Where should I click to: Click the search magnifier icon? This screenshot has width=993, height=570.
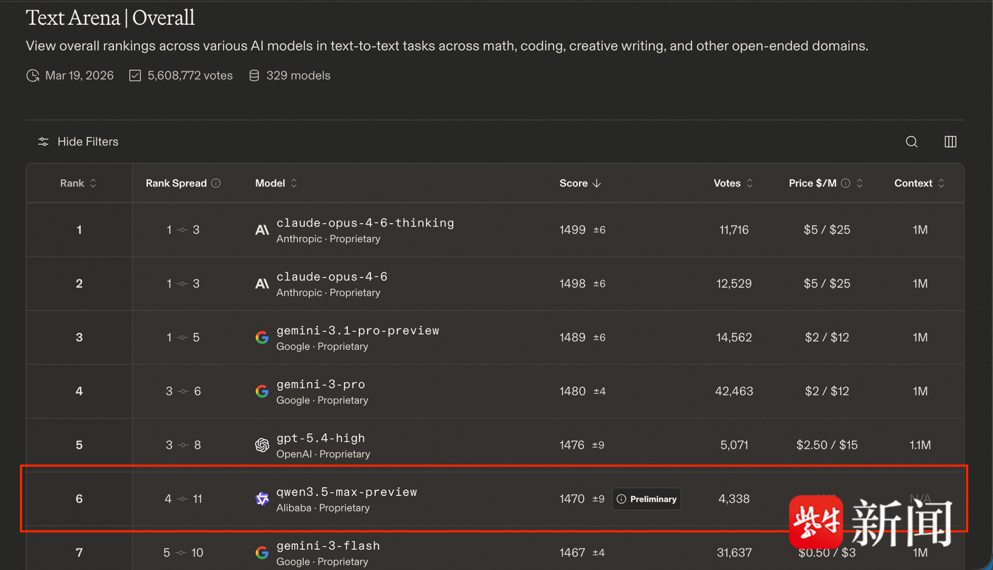[x=911, y=142]
